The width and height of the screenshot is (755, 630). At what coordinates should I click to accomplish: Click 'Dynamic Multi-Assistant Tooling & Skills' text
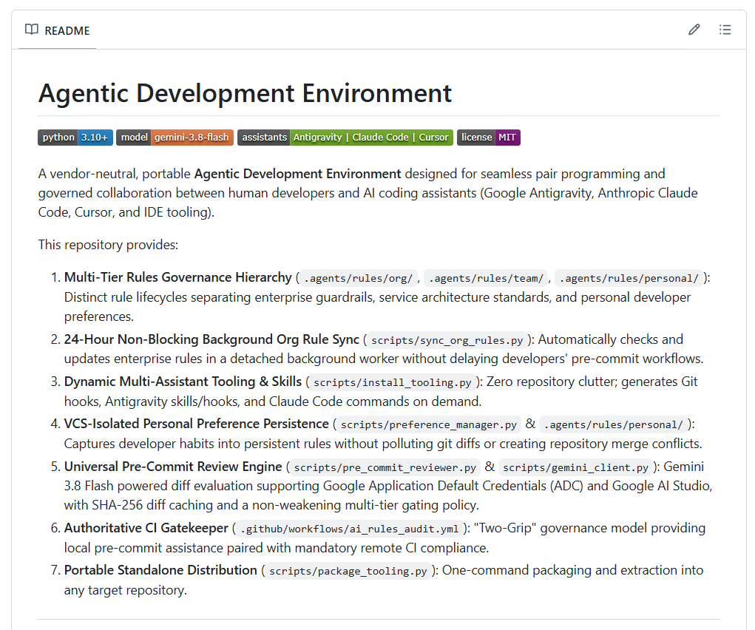click(183, 382)
